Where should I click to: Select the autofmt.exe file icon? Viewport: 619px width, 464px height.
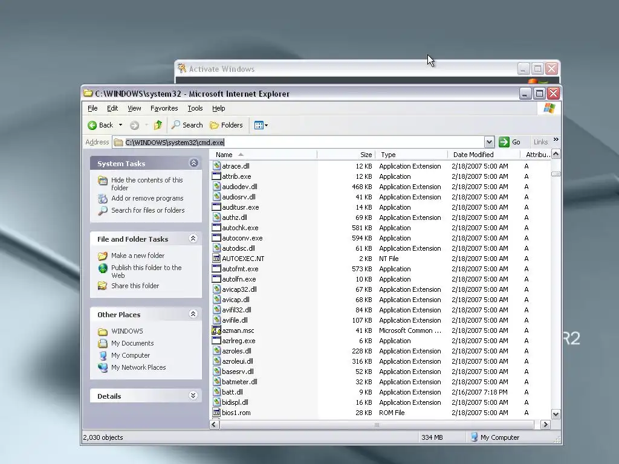216,269
